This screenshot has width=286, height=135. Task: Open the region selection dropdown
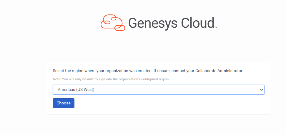pyautogui.click(x=158, y=90)
